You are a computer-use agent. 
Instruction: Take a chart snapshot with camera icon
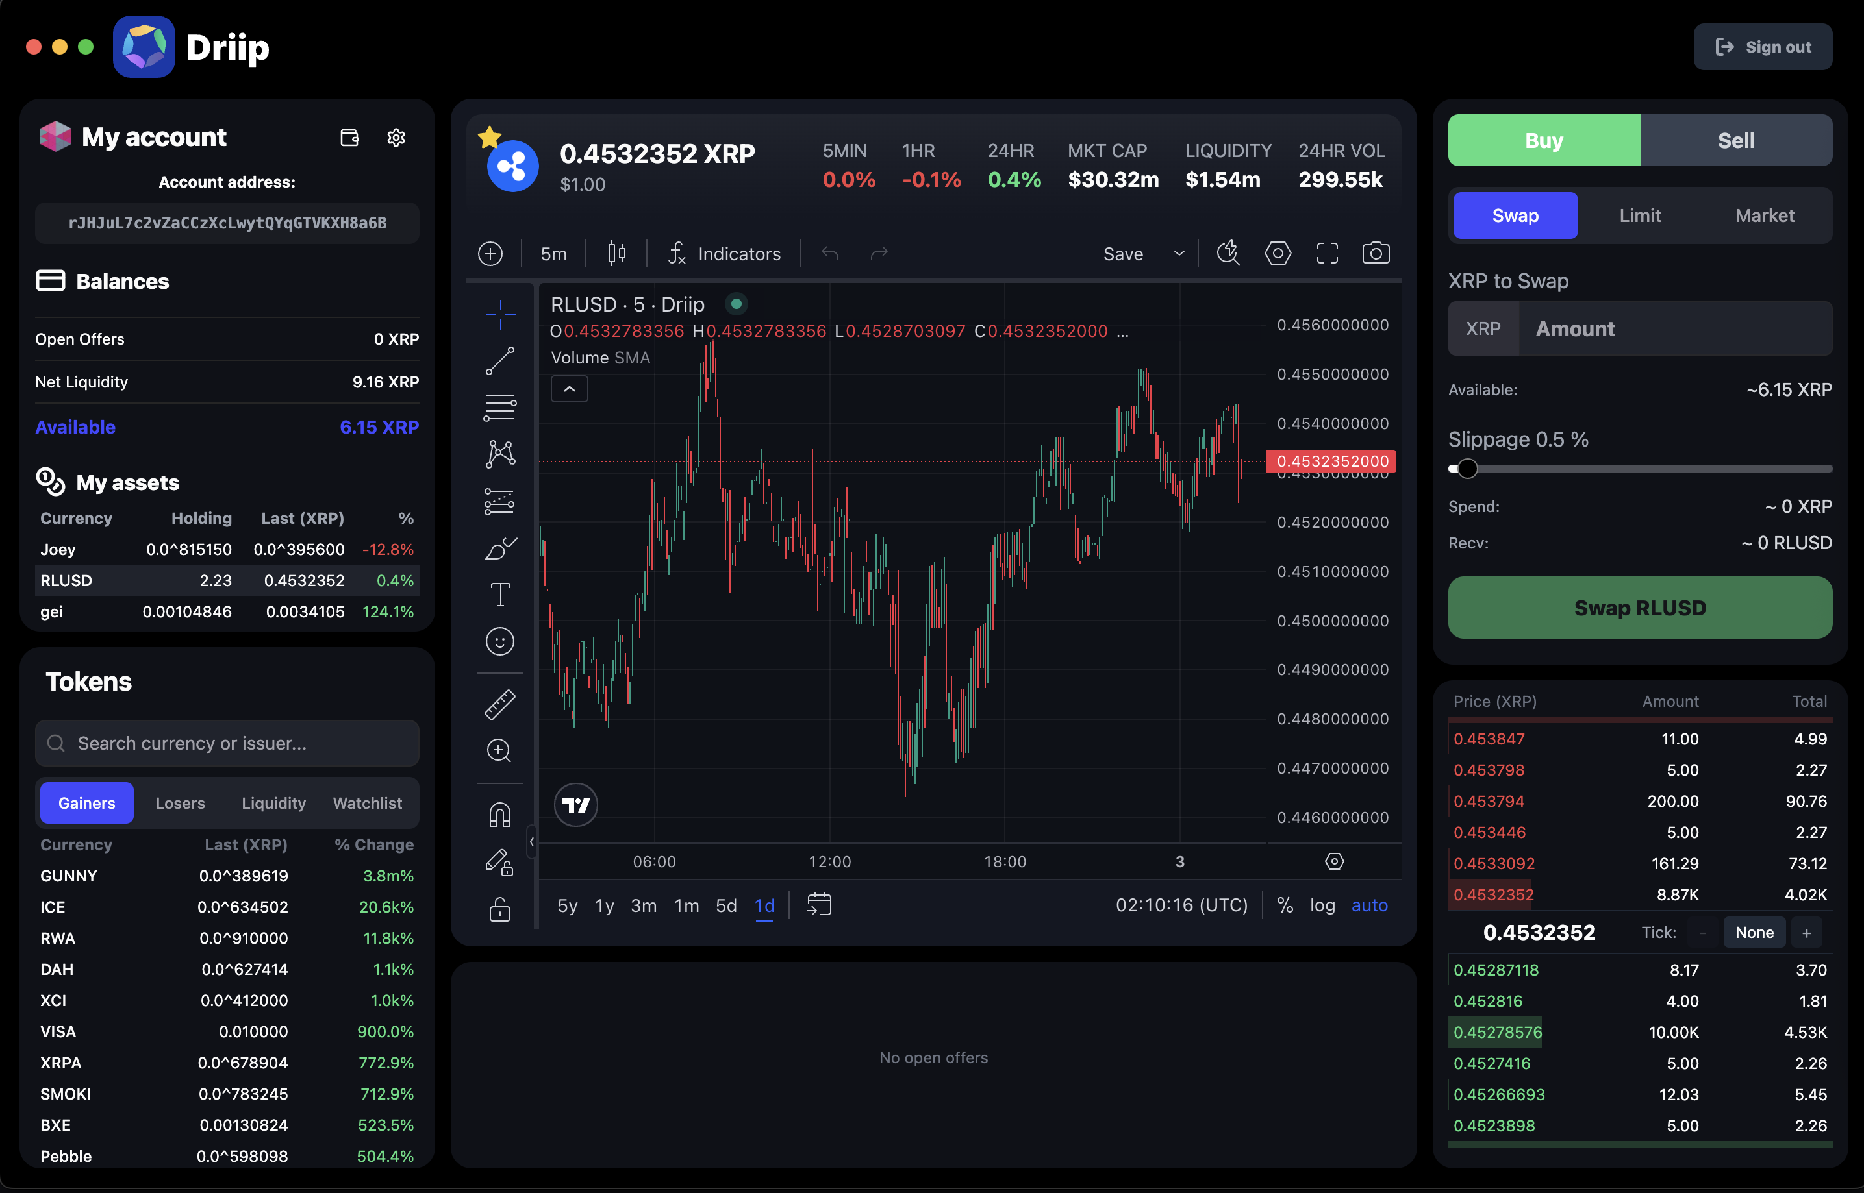pyautogui.click(x=1376, y=253)
